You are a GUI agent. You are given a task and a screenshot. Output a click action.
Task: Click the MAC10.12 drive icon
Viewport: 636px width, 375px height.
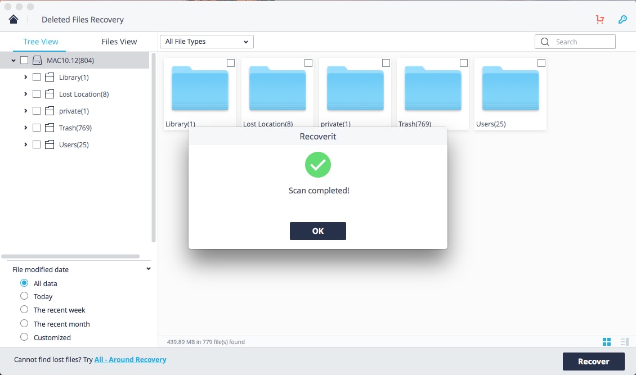(x=37, y=60)
